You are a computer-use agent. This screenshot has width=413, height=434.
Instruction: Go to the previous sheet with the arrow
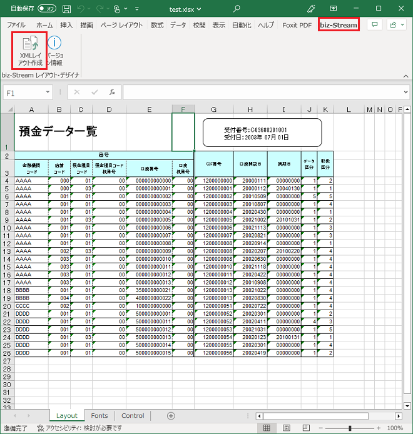point(15,416)
